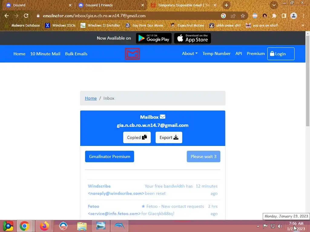
Task: Click Gmailnator Premium button
Action: tap(110, 156)
